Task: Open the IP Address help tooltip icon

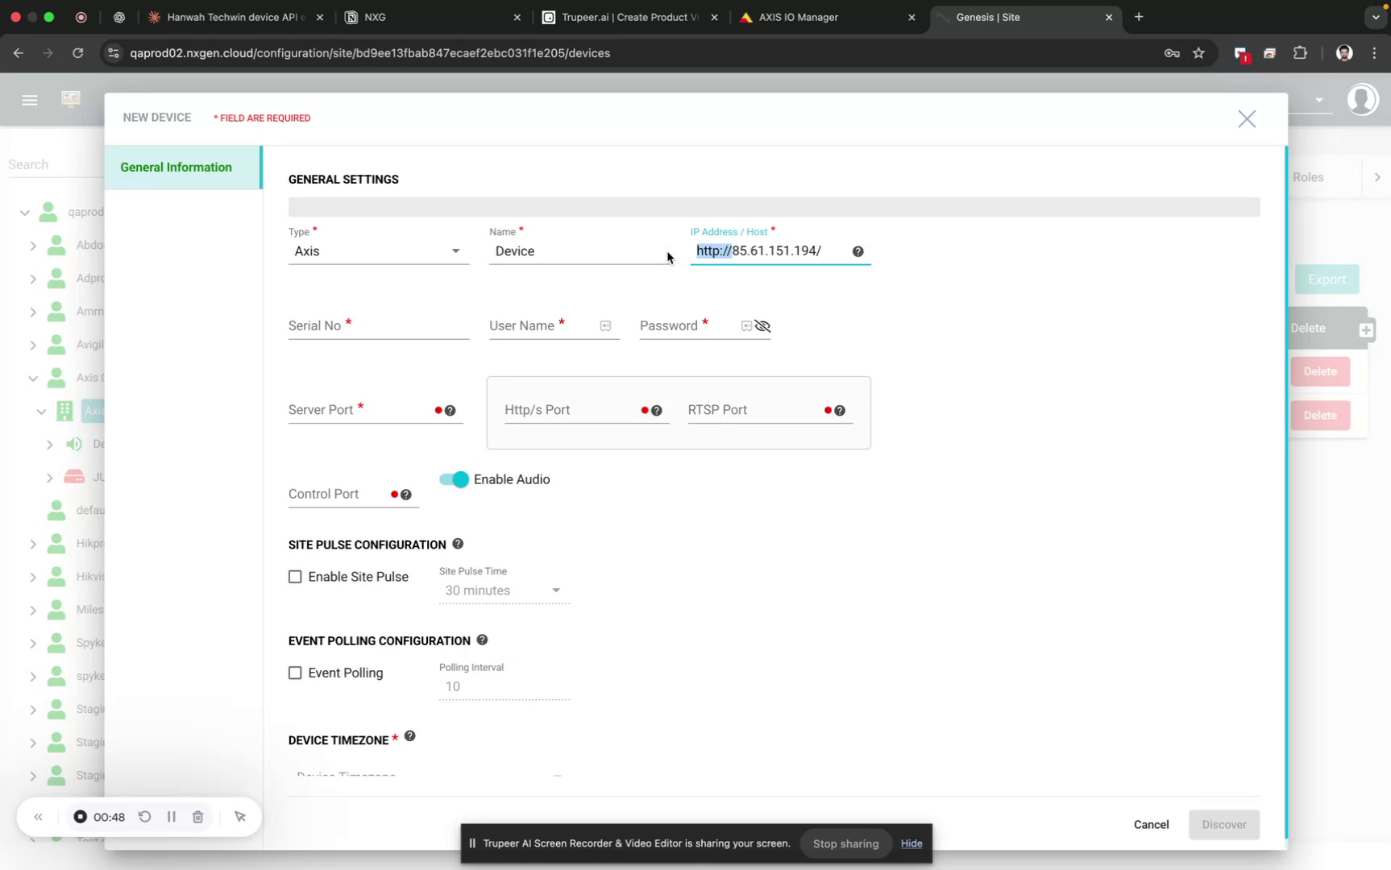Action: coord(857,251)
